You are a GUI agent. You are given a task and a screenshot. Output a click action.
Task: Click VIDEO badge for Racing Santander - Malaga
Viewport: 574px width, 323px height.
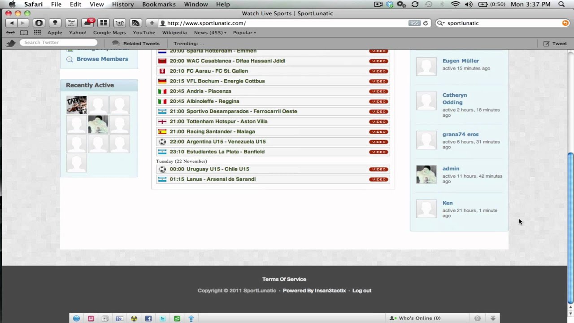[x=378, y=131]
